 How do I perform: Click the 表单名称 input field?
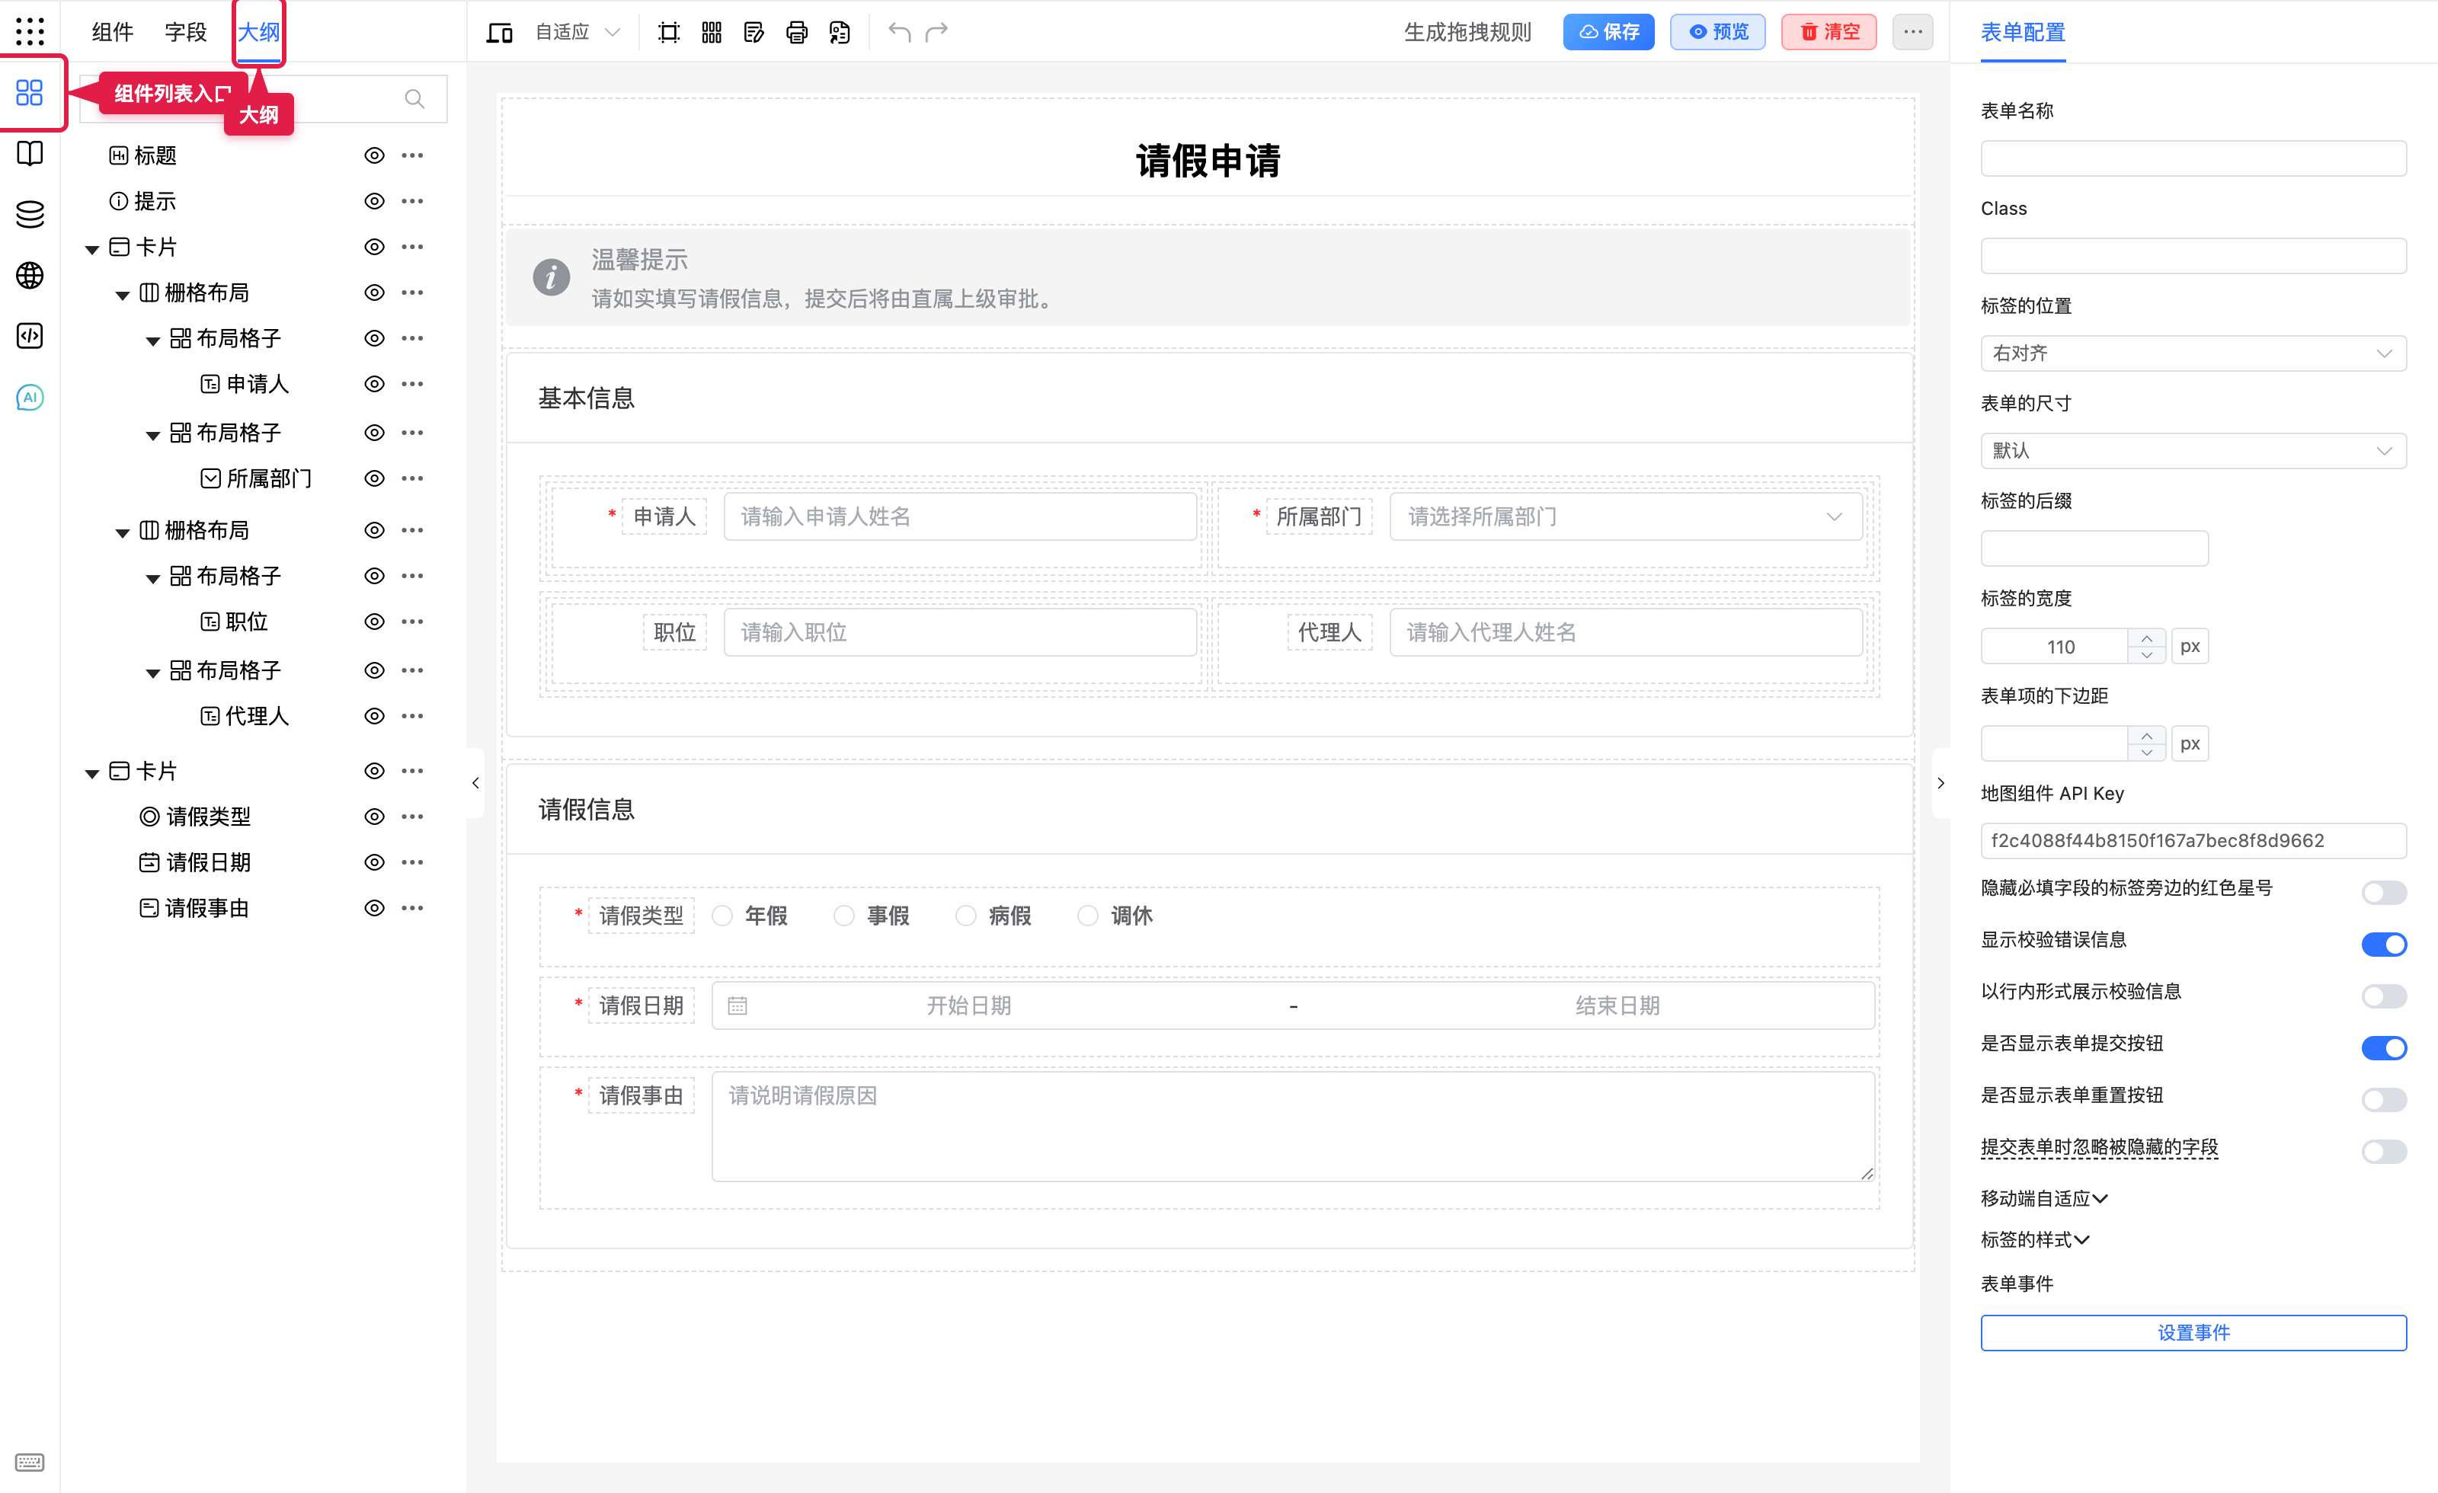pos(2193,158)
